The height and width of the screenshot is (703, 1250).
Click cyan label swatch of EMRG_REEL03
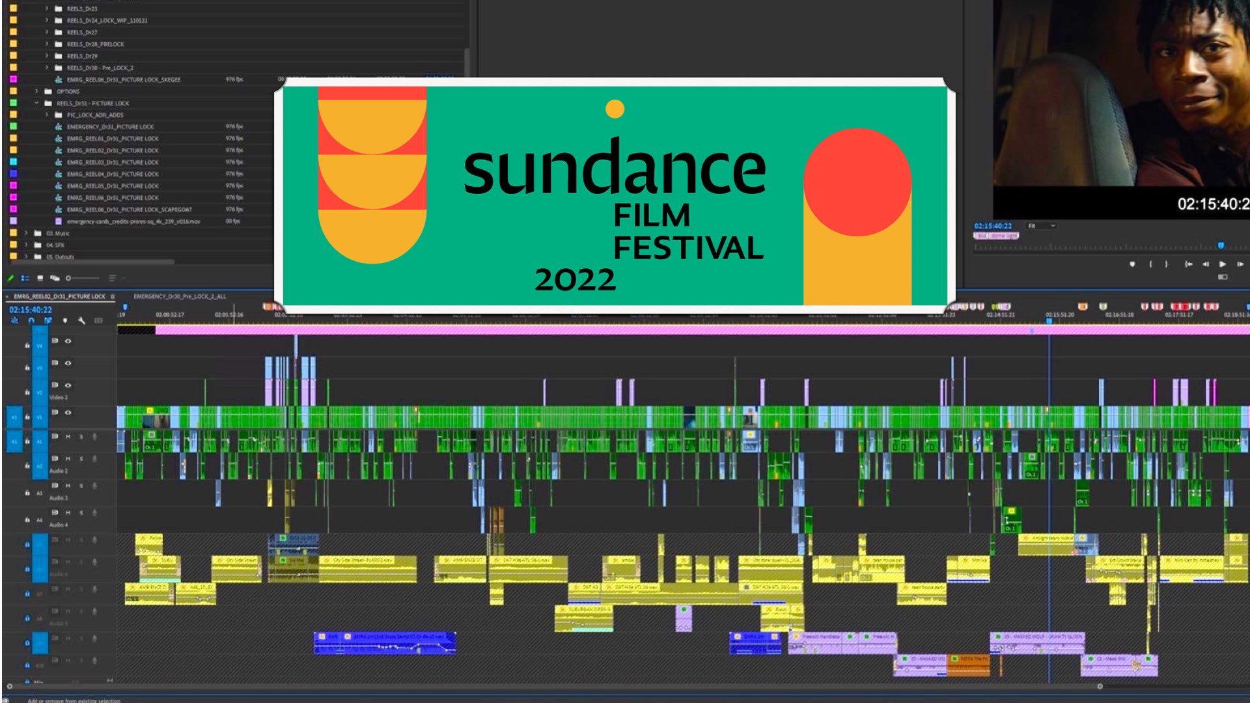coord(13,161)
